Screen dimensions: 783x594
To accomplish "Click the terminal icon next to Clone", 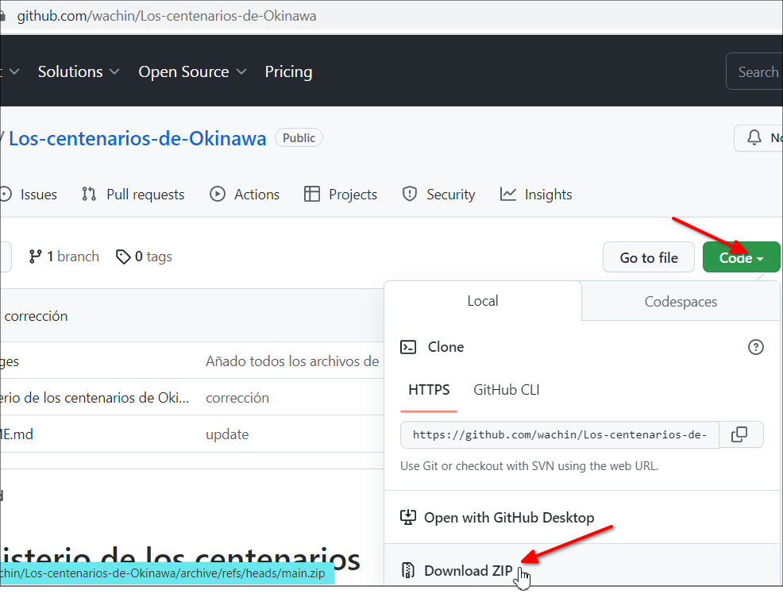I will point(408,347).
